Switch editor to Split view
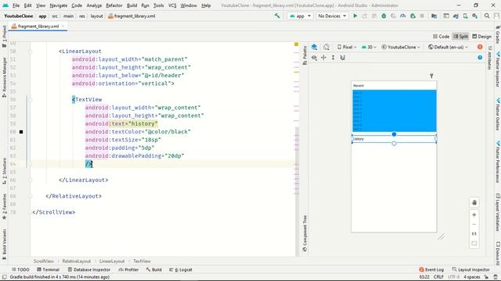Viewport: 501px width, 281px height. pyautogui.click(x=460, y=37)
